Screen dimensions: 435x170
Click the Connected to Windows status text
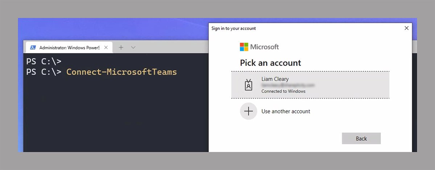click(x=283, y=91)
